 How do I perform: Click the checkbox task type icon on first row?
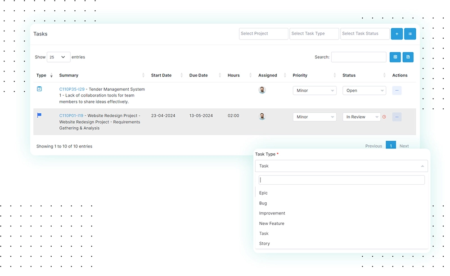[39, 89]
